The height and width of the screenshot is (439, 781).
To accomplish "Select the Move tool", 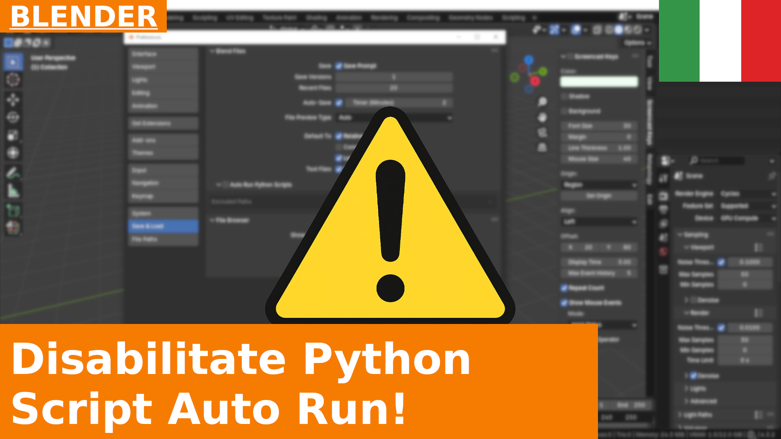I will [13, 100].
